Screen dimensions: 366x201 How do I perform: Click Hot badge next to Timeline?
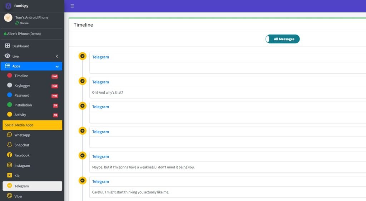coord(55,76)
